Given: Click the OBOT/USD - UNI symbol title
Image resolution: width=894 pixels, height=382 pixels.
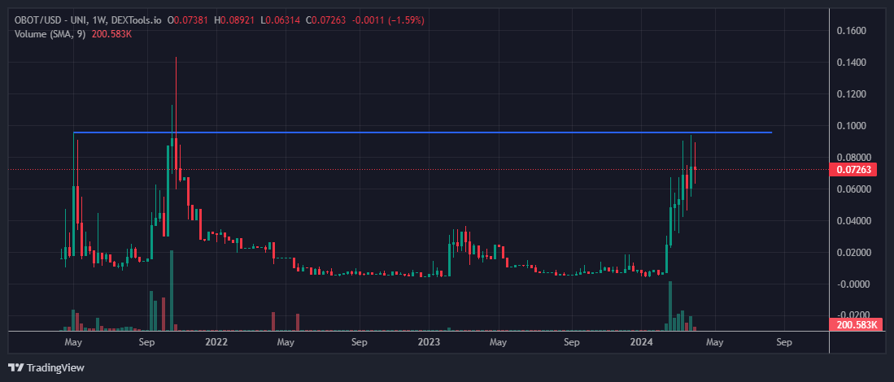Looking at the screenshot, I should (51, 20).
